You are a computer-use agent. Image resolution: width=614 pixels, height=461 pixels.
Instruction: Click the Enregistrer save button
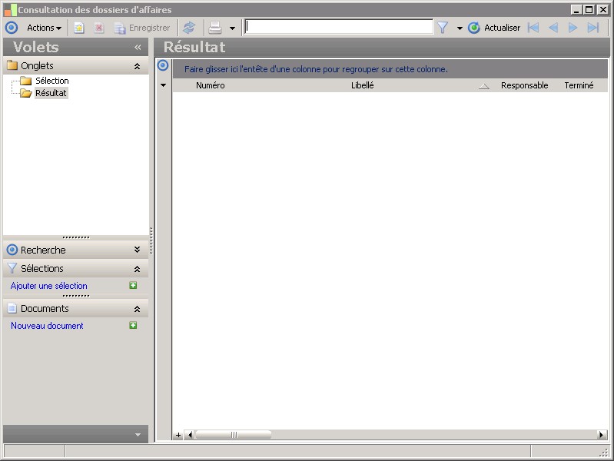point(142,28)
